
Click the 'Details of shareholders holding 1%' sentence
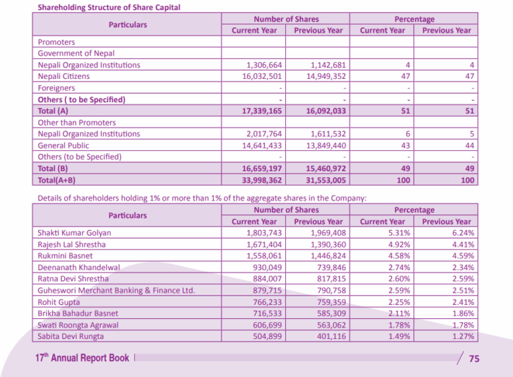[x=202, y=198]
